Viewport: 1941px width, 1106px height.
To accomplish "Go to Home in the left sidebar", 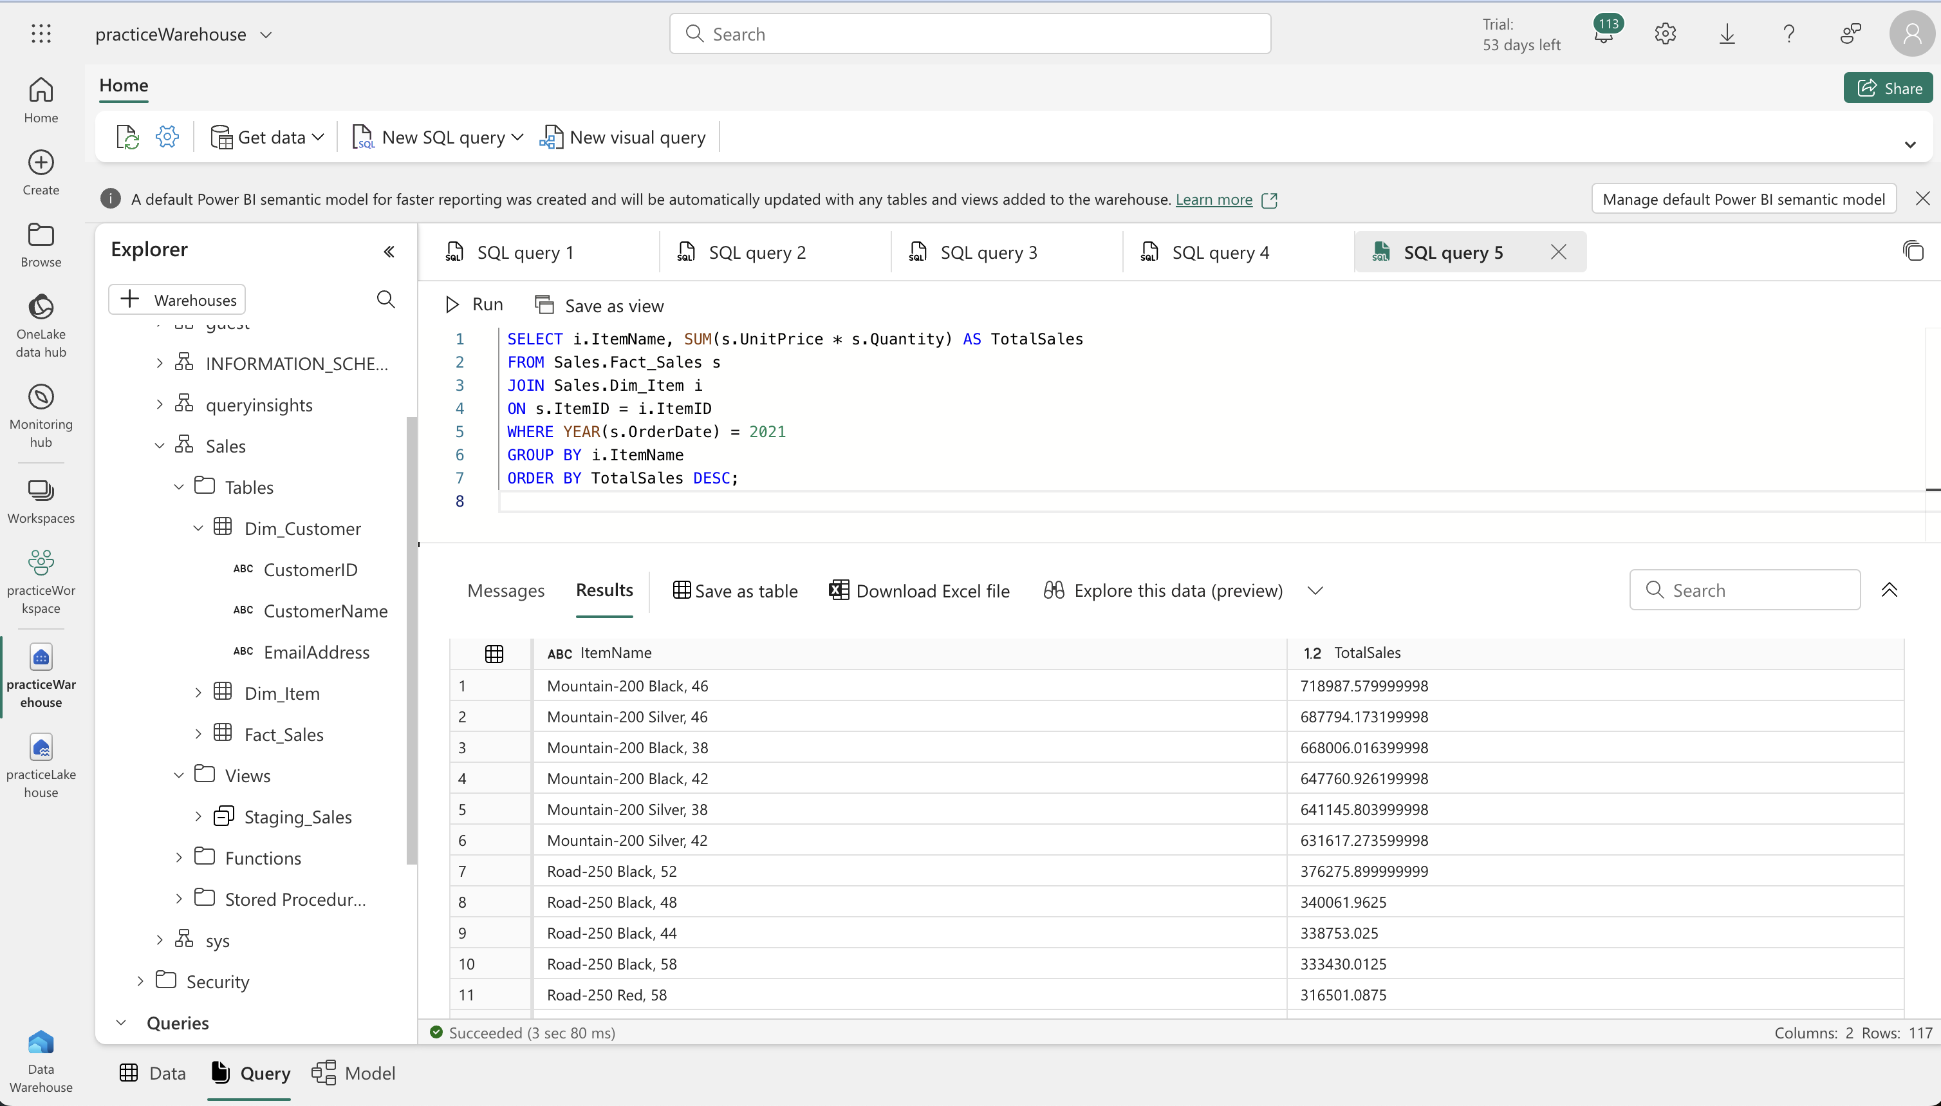I will click(x=41, y=100).
